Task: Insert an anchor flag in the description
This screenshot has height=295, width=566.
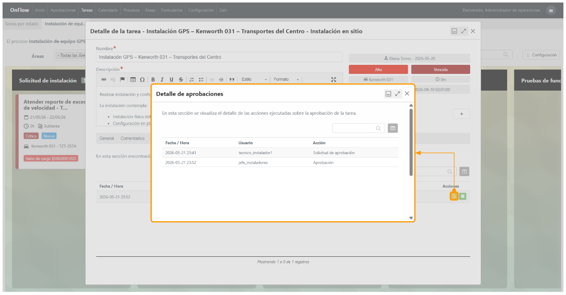Action: click(x=122, y=79)
